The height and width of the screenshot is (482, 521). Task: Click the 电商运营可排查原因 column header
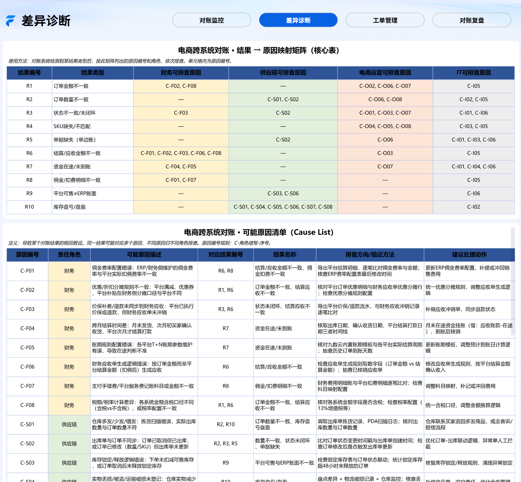[385, 73]
